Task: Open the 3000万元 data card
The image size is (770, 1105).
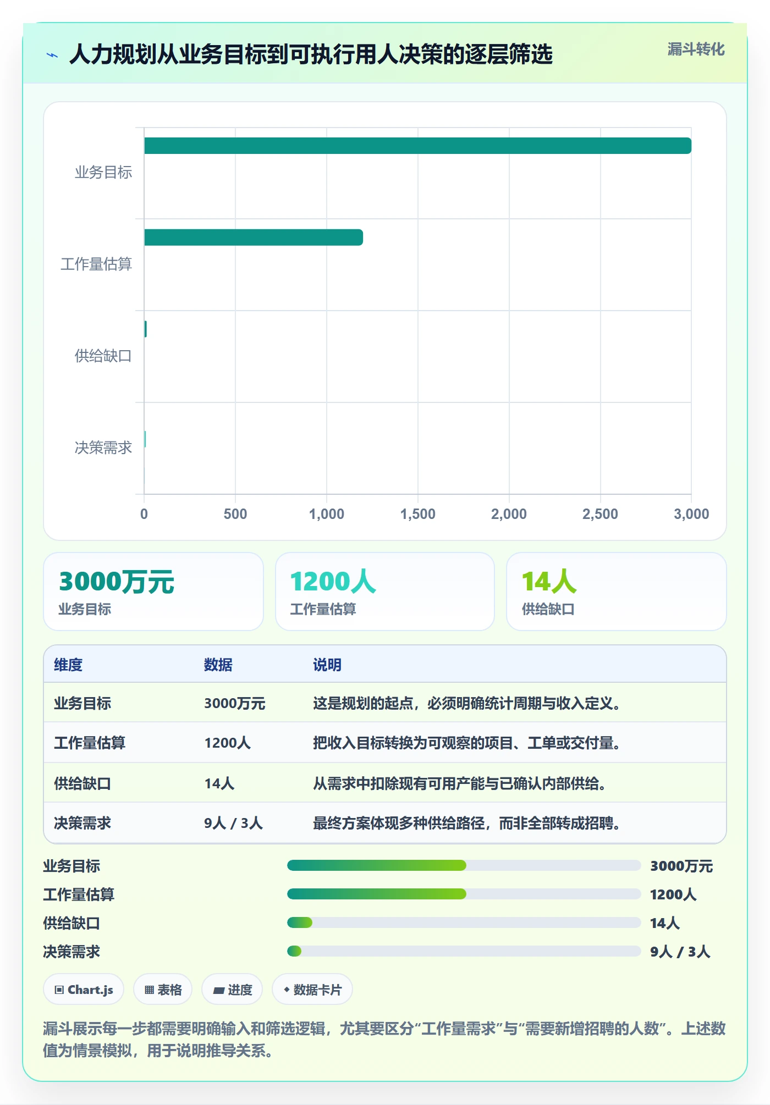Action: click(153, 592)
